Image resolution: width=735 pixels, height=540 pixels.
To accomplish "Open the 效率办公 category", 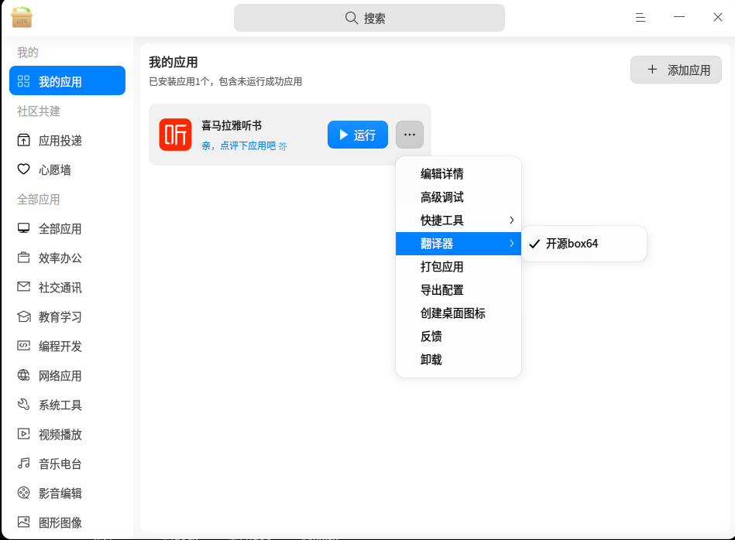I will point(67,258).
